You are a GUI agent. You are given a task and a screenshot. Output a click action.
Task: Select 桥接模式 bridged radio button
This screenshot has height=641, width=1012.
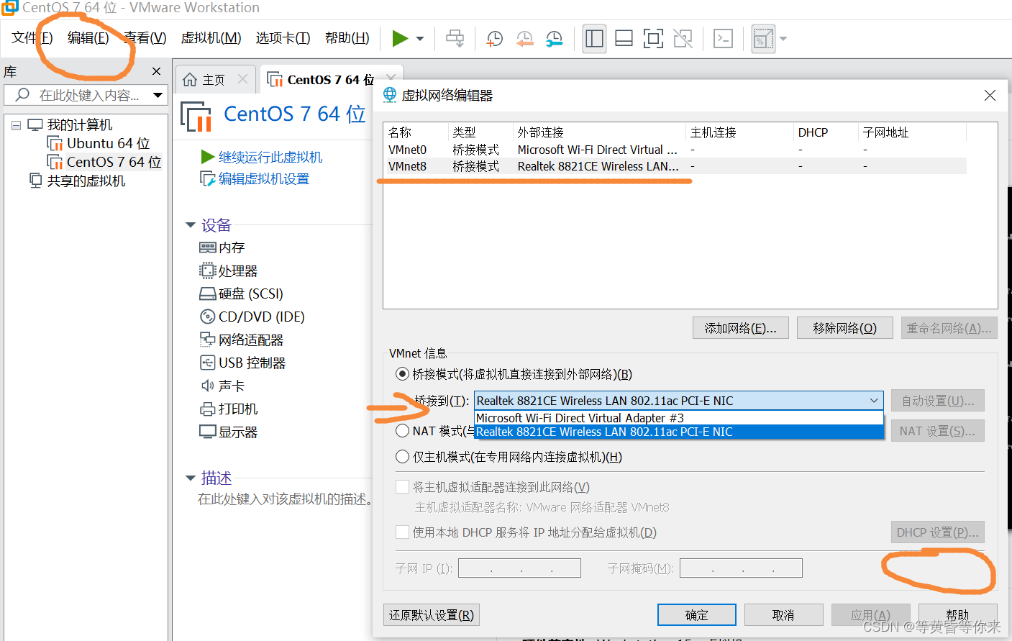(x=403, y=374)
